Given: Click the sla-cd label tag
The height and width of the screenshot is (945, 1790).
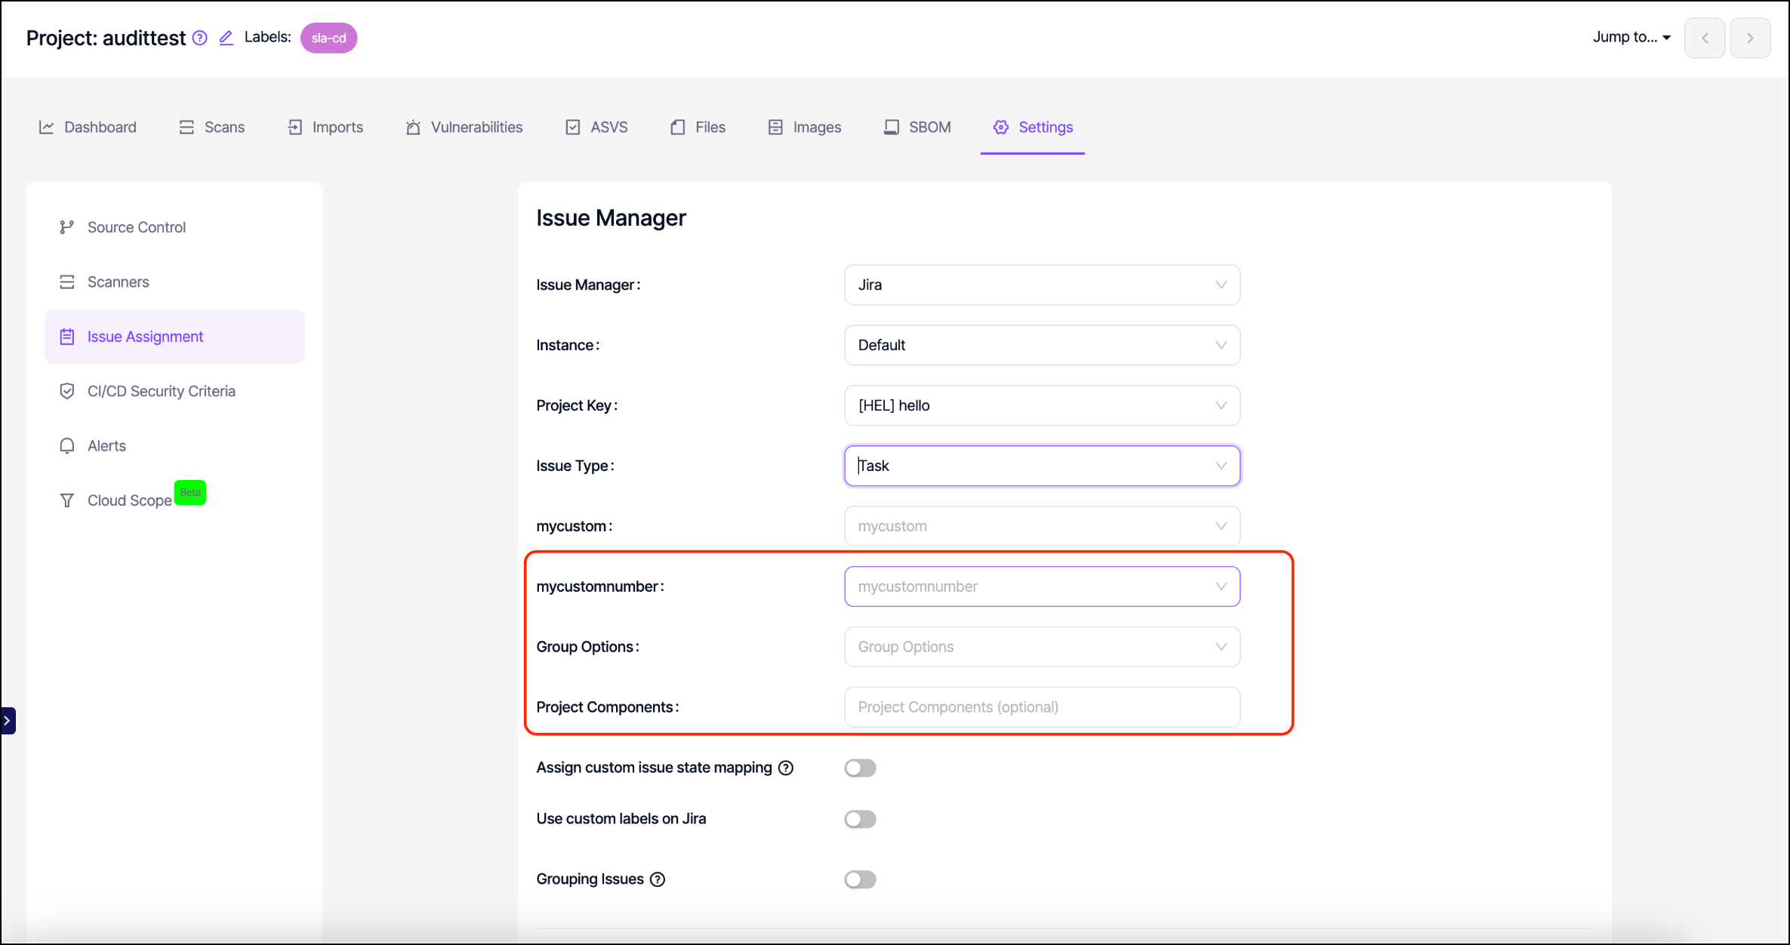Looking at the screenshot, I should click(328, 38).
